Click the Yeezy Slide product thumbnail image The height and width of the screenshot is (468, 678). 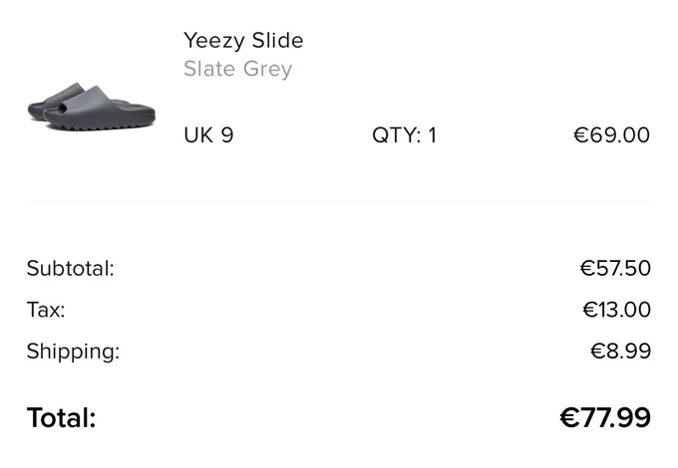coord(92,107)
